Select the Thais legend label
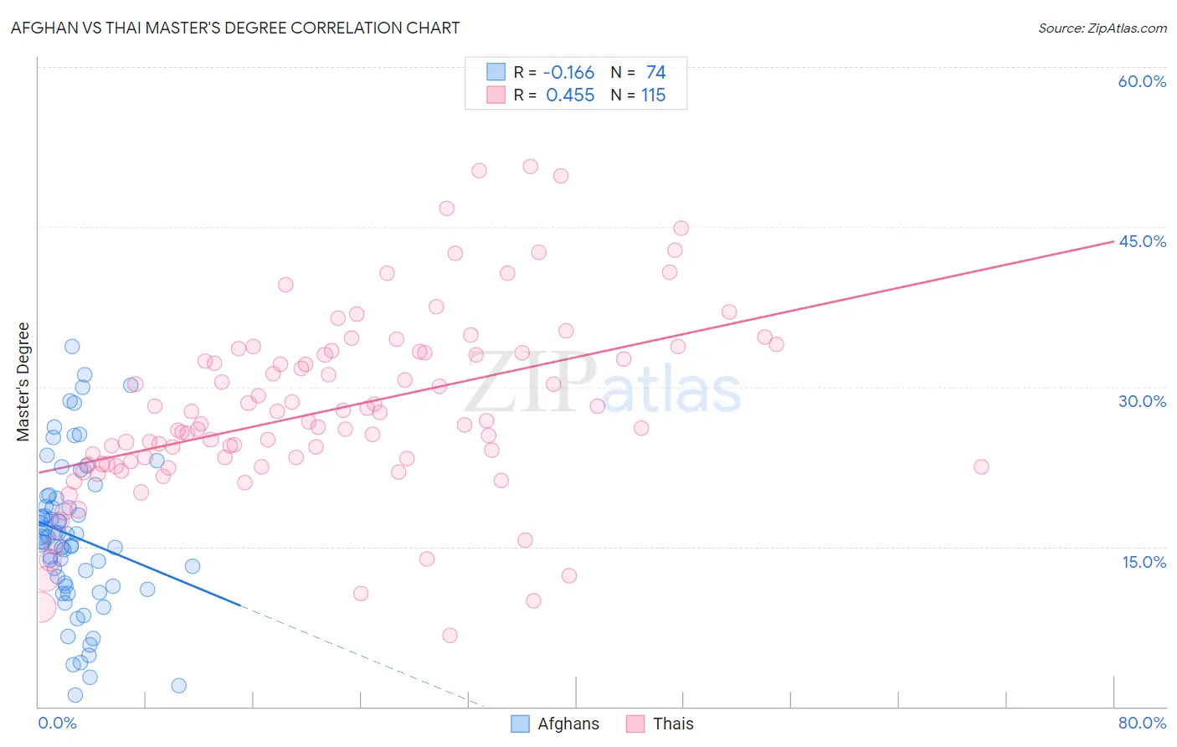This screenshot has width=1177, height=747. click(x=673, y=724)
